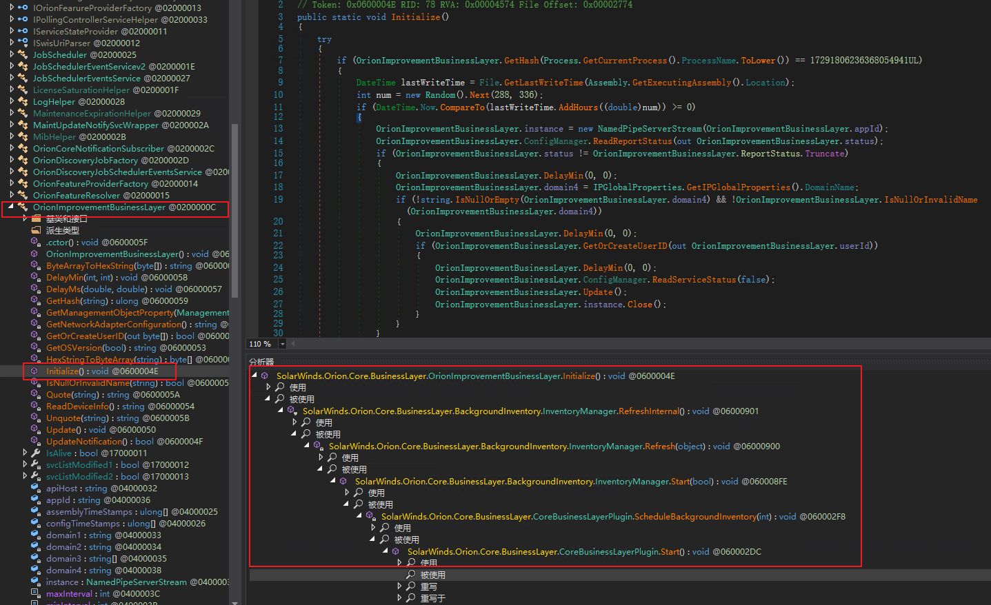Image resolution: width=991 pixels, height=605 pixels.
Task: Click the ReadServiceStatus link in the code
Action: coord(694,280)
